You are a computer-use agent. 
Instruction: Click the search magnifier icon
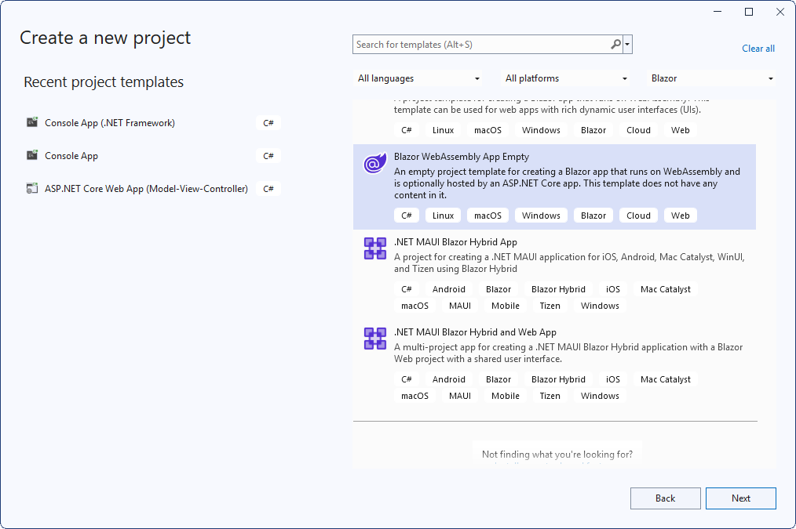click(x=615, y=44)
